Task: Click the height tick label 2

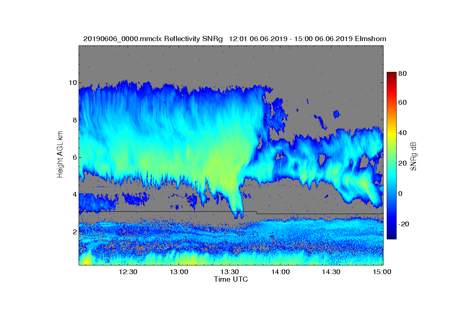Action: coord(74,231)
